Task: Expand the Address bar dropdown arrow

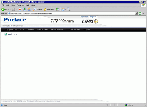Action: pyautogui.click(x=136, y=13)
